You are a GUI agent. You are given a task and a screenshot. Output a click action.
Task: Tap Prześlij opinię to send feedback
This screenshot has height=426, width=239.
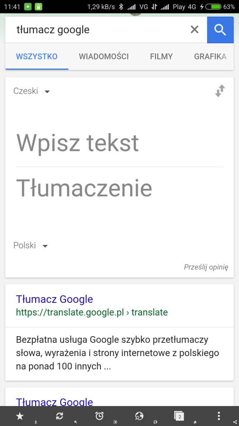tap(206, 267)
